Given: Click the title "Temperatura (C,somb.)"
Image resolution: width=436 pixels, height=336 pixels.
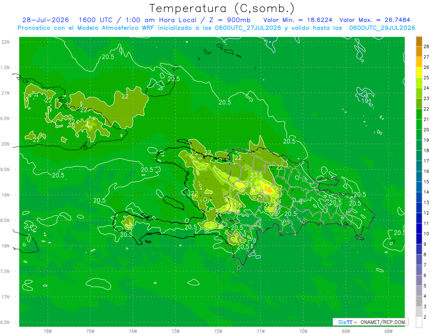Looking at the screenshot, I should (222, 8).
